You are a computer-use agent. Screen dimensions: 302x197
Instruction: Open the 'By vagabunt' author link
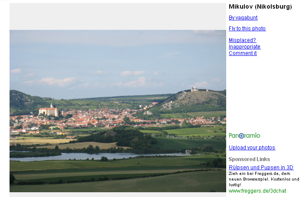[243, 18]
